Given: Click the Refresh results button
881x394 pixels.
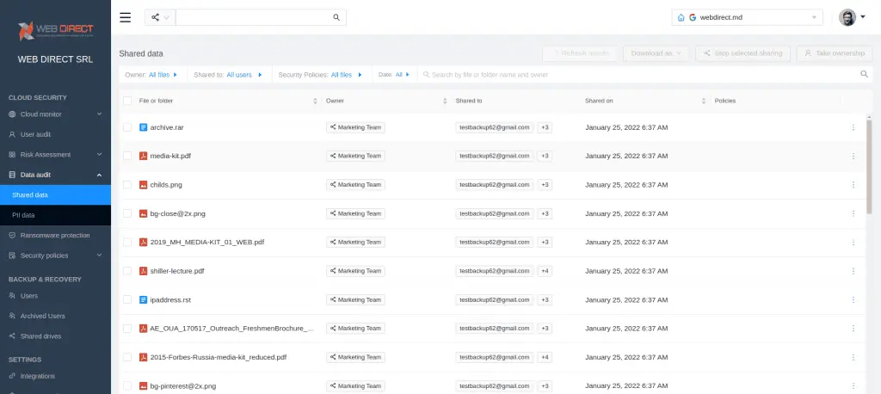Looking at the screenshot, I should tap(581, 53).
